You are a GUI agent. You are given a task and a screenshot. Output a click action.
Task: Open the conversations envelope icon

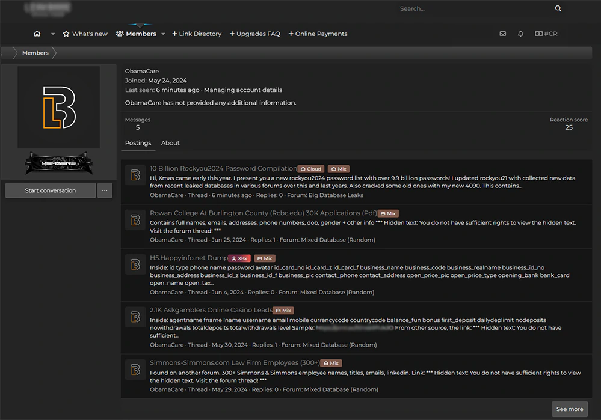click(503, 34)
